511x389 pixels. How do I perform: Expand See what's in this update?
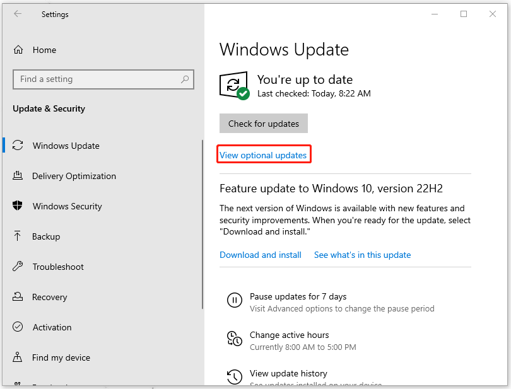(362, 255)
